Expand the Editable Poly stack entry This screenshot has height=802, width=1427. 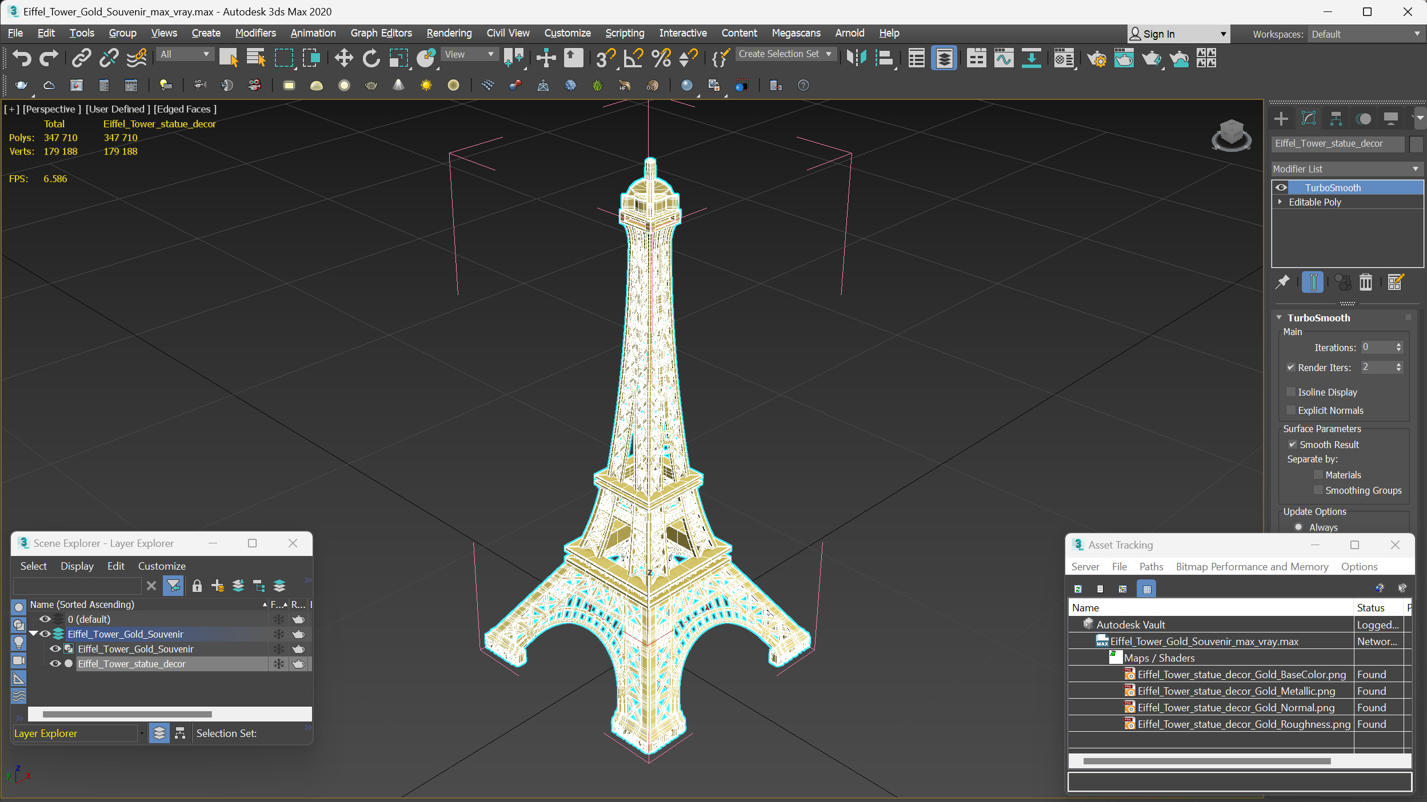tap(1280, 201)
